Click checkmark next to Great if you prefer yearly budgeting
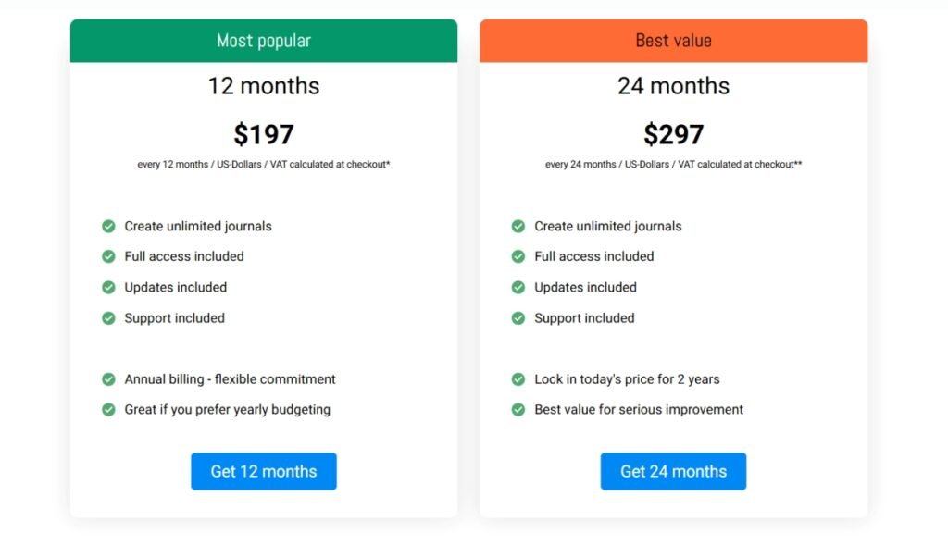This screenshot has width=948, height=546. click(108, 409)
